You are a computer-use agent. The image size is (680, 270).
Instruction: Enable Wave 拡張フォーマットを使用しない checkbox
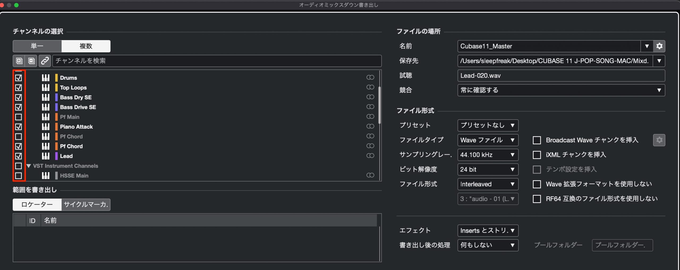(537, 184)
